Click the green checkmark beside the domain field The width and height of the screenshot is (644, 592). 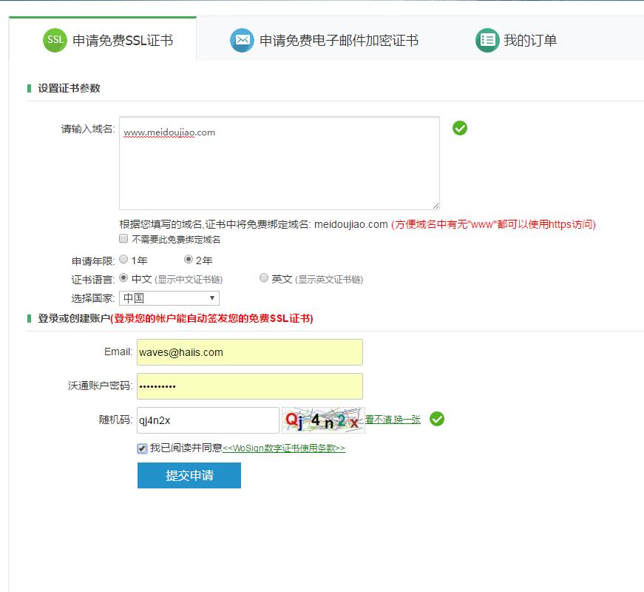point(460,128)
